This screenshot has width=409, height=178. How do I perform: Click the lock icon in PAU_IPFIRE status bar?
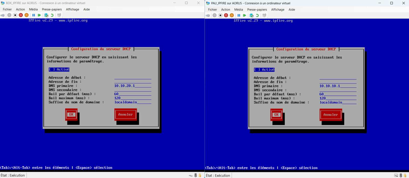[405, 175]
